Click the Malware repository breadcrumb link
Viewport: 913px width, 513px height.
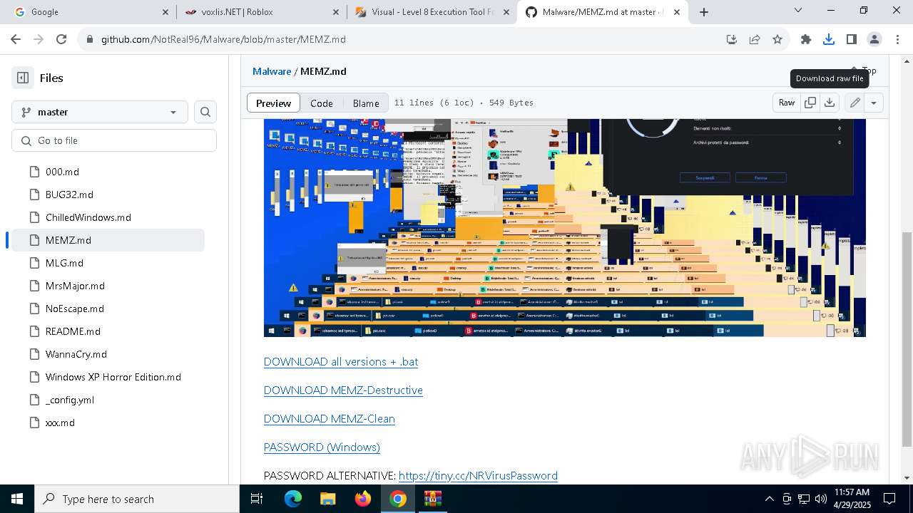tap(272, 71)
